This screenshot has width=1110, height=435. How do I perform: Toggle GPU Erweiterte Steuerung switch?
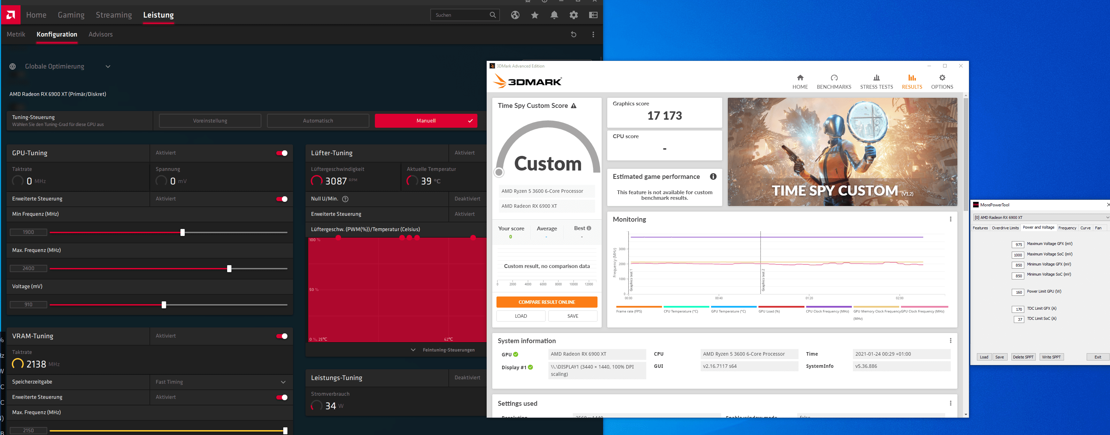point(282,199)
